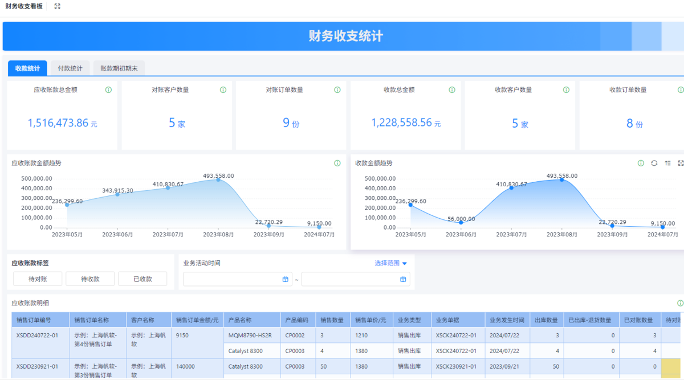
Task: Select the 收款统计 tab
Action: (x=27, y=68)
